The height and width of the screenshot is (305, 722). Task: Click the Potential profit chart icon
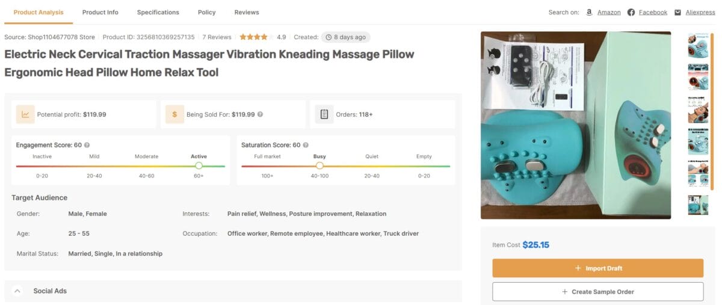tap(25, 114)
